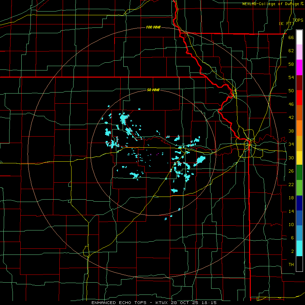The width and height of the screenshot is (305, 305).
Task: Click the '46' scale value
Action: [291, 104]
